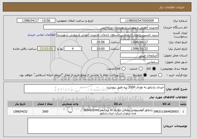The height and width of the screenshot is (139, 197).
Task: Click the جزئیات اطلاعات نیاز header title
Action: [x=172, y=7]
